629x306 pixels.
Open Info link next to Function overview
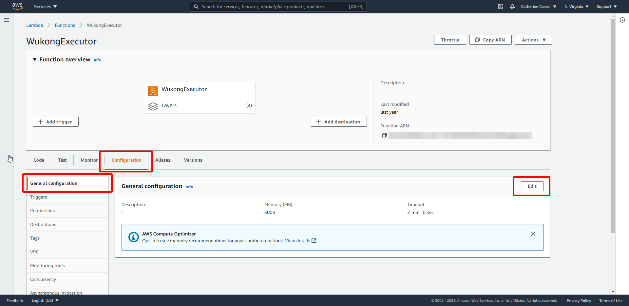[x=97, y=60]
